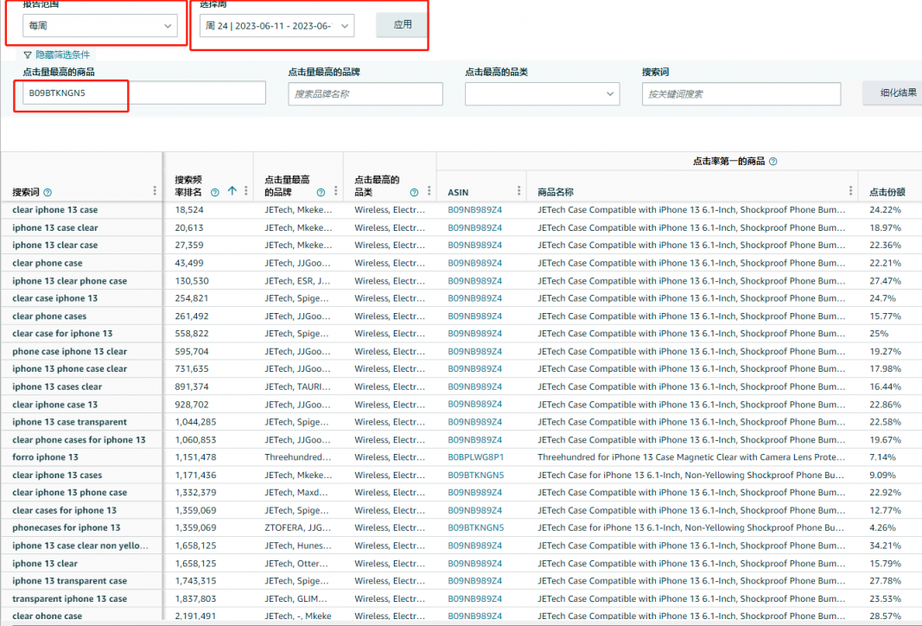Expand the 点击最高的品类 dropdown
922x626 pixels.
tap(542, 93)
